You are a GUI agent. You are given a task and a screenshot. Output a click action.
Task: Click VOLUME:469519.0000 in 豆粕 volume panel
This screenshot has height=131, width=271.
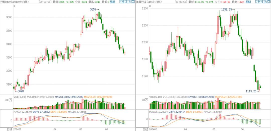tap(41, 97)
